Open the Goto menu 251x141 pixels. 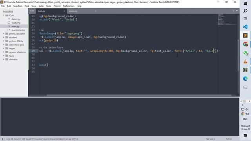[x=41, y=6]
